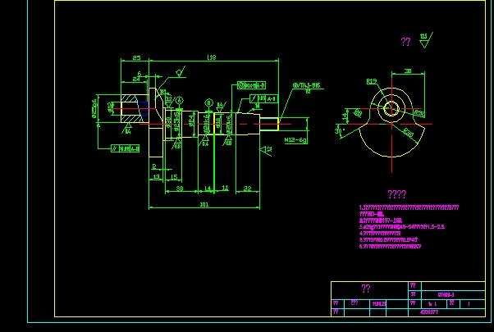Viewport: 494px width, 332px height.
Task: Click the R30 radius label on the cam view
Action: [409, 133]
